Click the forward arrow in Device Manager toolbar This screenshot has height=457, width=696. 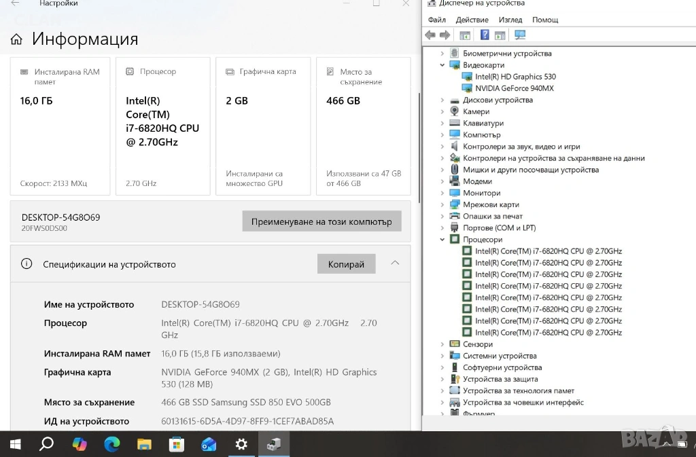[445, 35]
